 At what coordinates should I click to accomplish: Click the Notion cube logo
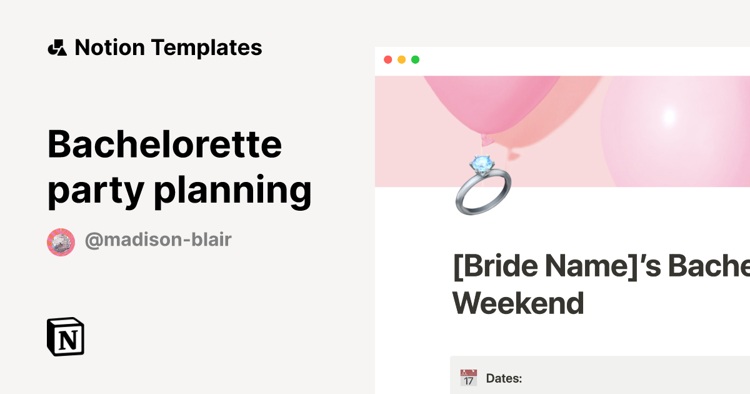tap(66, 337)
